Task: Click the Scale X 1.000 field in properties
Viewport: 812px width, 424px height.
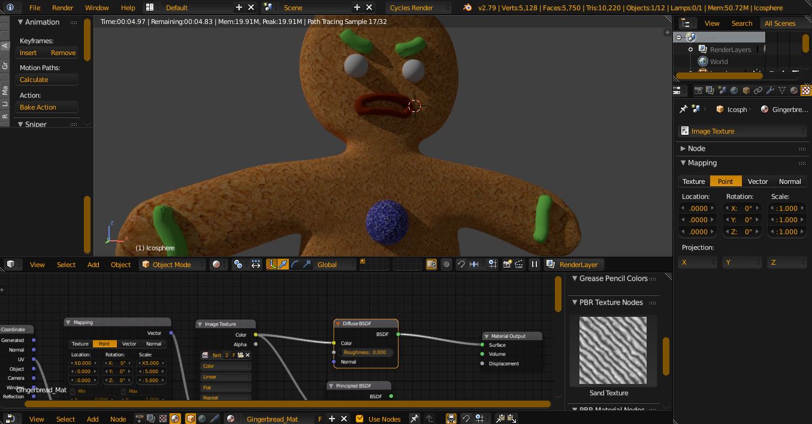Action: 787,208
